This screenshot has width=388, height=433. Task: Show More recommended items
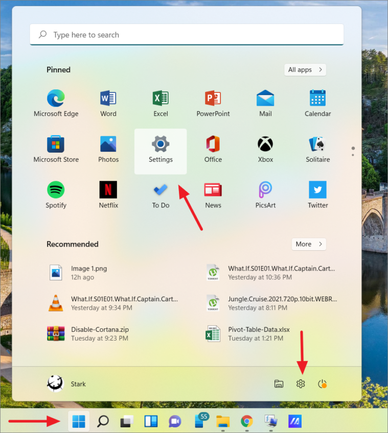[x=309, y=244]
